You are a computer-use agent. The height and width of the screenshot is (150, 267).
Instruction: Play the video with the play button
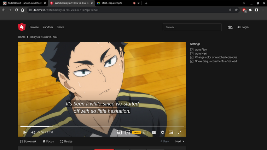pyautogui.click(x=25, y=132)
